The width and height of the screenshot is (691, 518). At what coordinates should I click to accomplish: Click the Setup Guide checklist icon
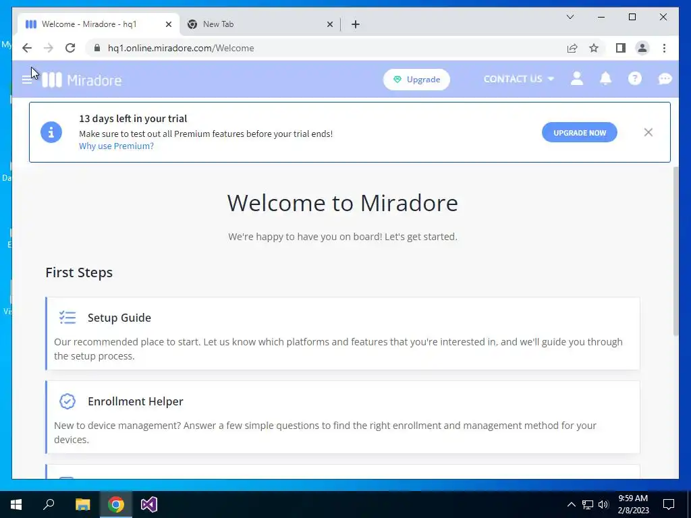tap(67, 318)
